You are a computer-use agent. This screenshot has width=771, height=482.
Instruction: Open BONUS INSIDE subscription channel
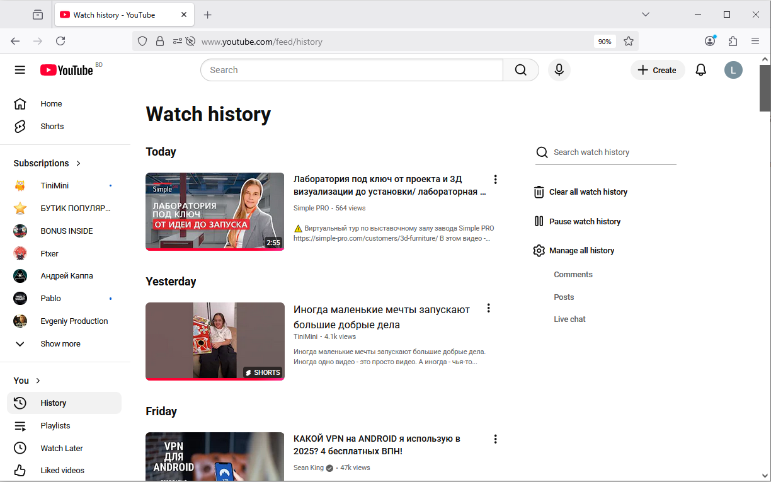tap(64, 231)
